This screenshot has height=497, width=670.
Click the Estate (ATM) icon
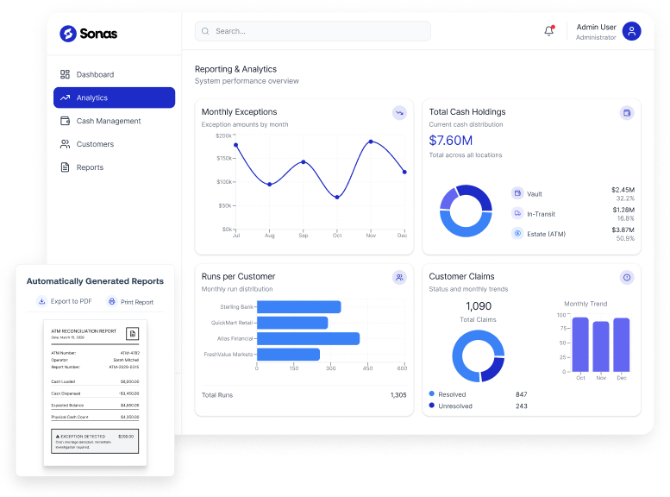[x=517, y=233]
